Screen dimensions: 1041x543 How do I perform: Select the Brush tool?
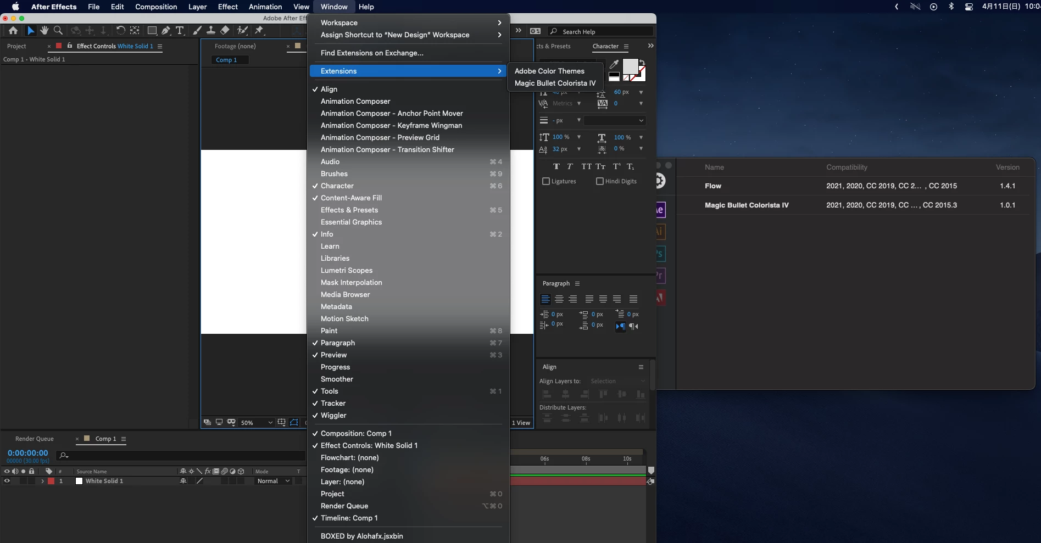pyautogui.click(x=197, y=31)
